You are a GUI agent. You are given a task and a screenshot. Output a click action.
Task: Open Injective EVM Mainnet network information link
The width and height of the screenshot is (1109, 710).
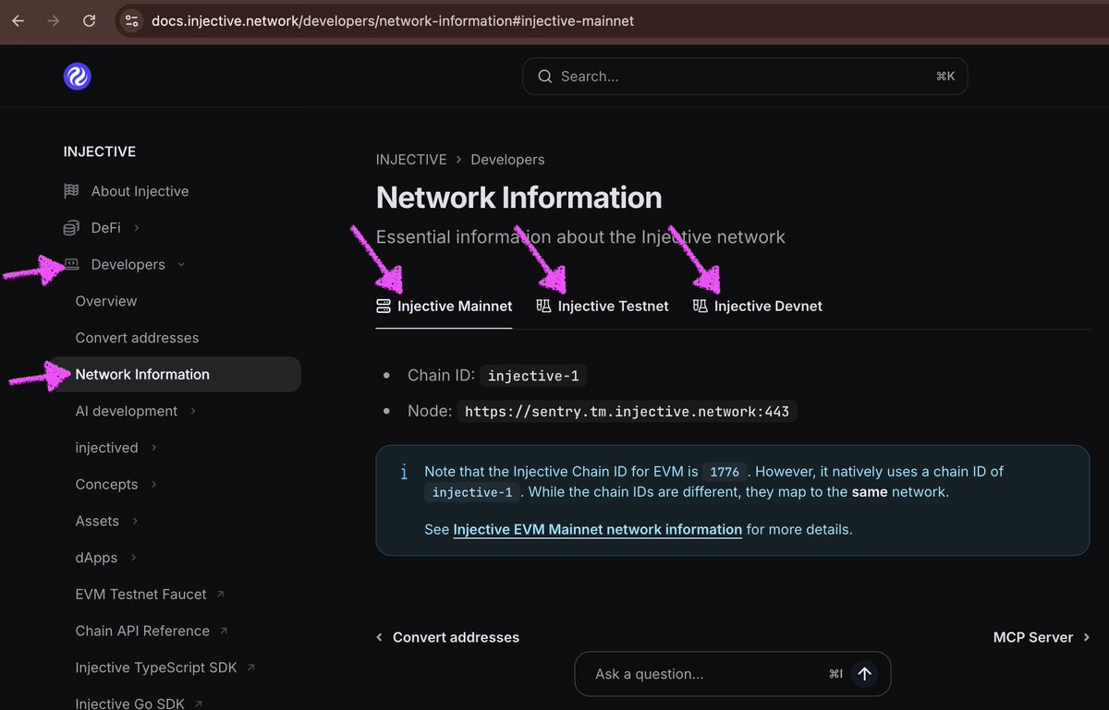598,530
